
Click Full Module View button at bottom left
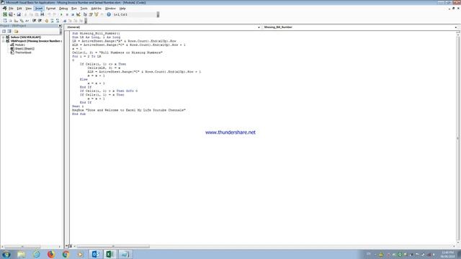[71, 246]
